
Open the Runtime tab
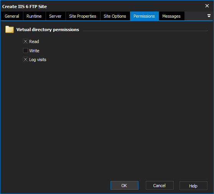pyautogui.click(x=34, y=16)
